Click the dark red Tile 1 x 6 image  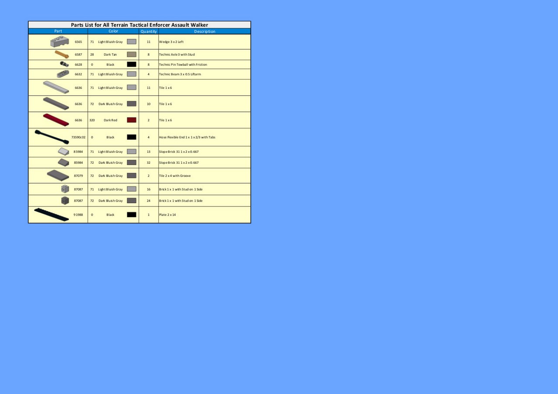[x=56, y=120]
